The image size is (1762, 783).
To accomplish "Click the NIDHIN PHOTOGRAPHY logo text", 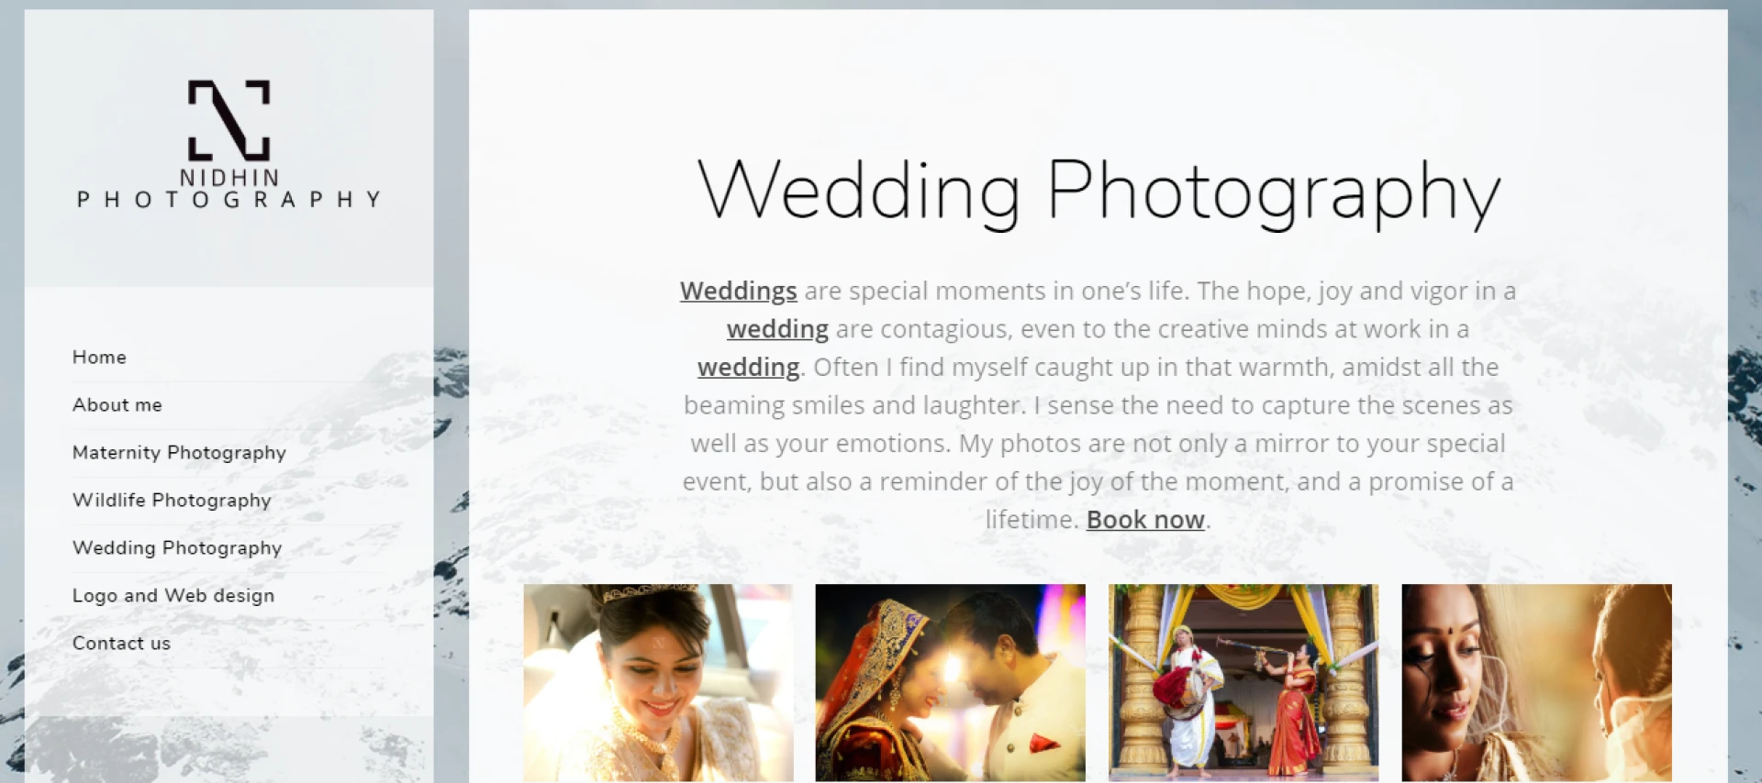I will click(229, 188).
